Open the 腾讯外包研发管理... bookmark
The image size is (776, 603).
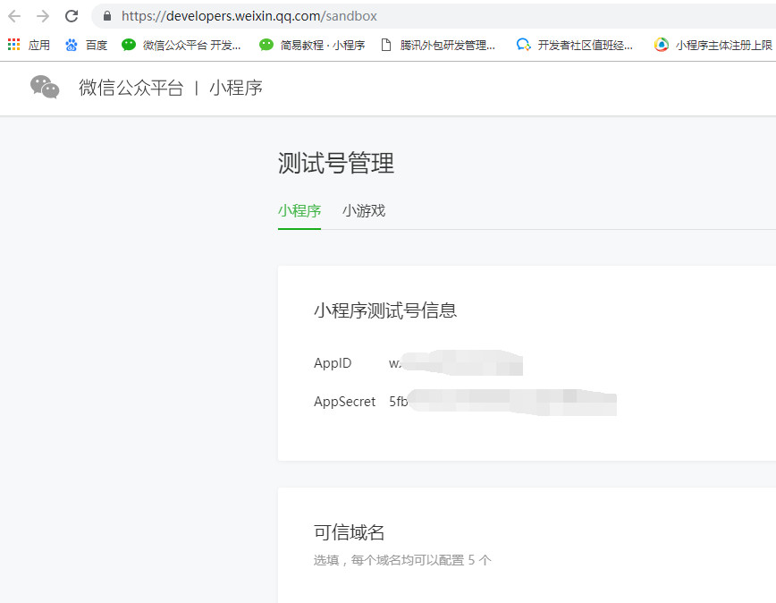tap(447, 45)
